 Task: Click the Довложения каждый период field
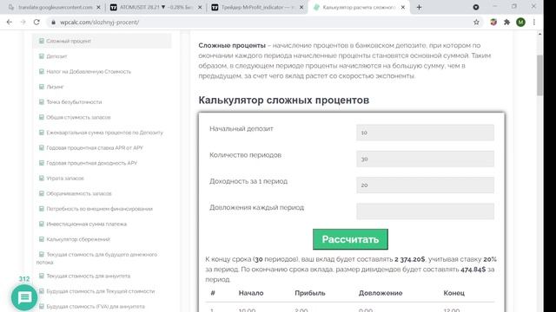425,211
